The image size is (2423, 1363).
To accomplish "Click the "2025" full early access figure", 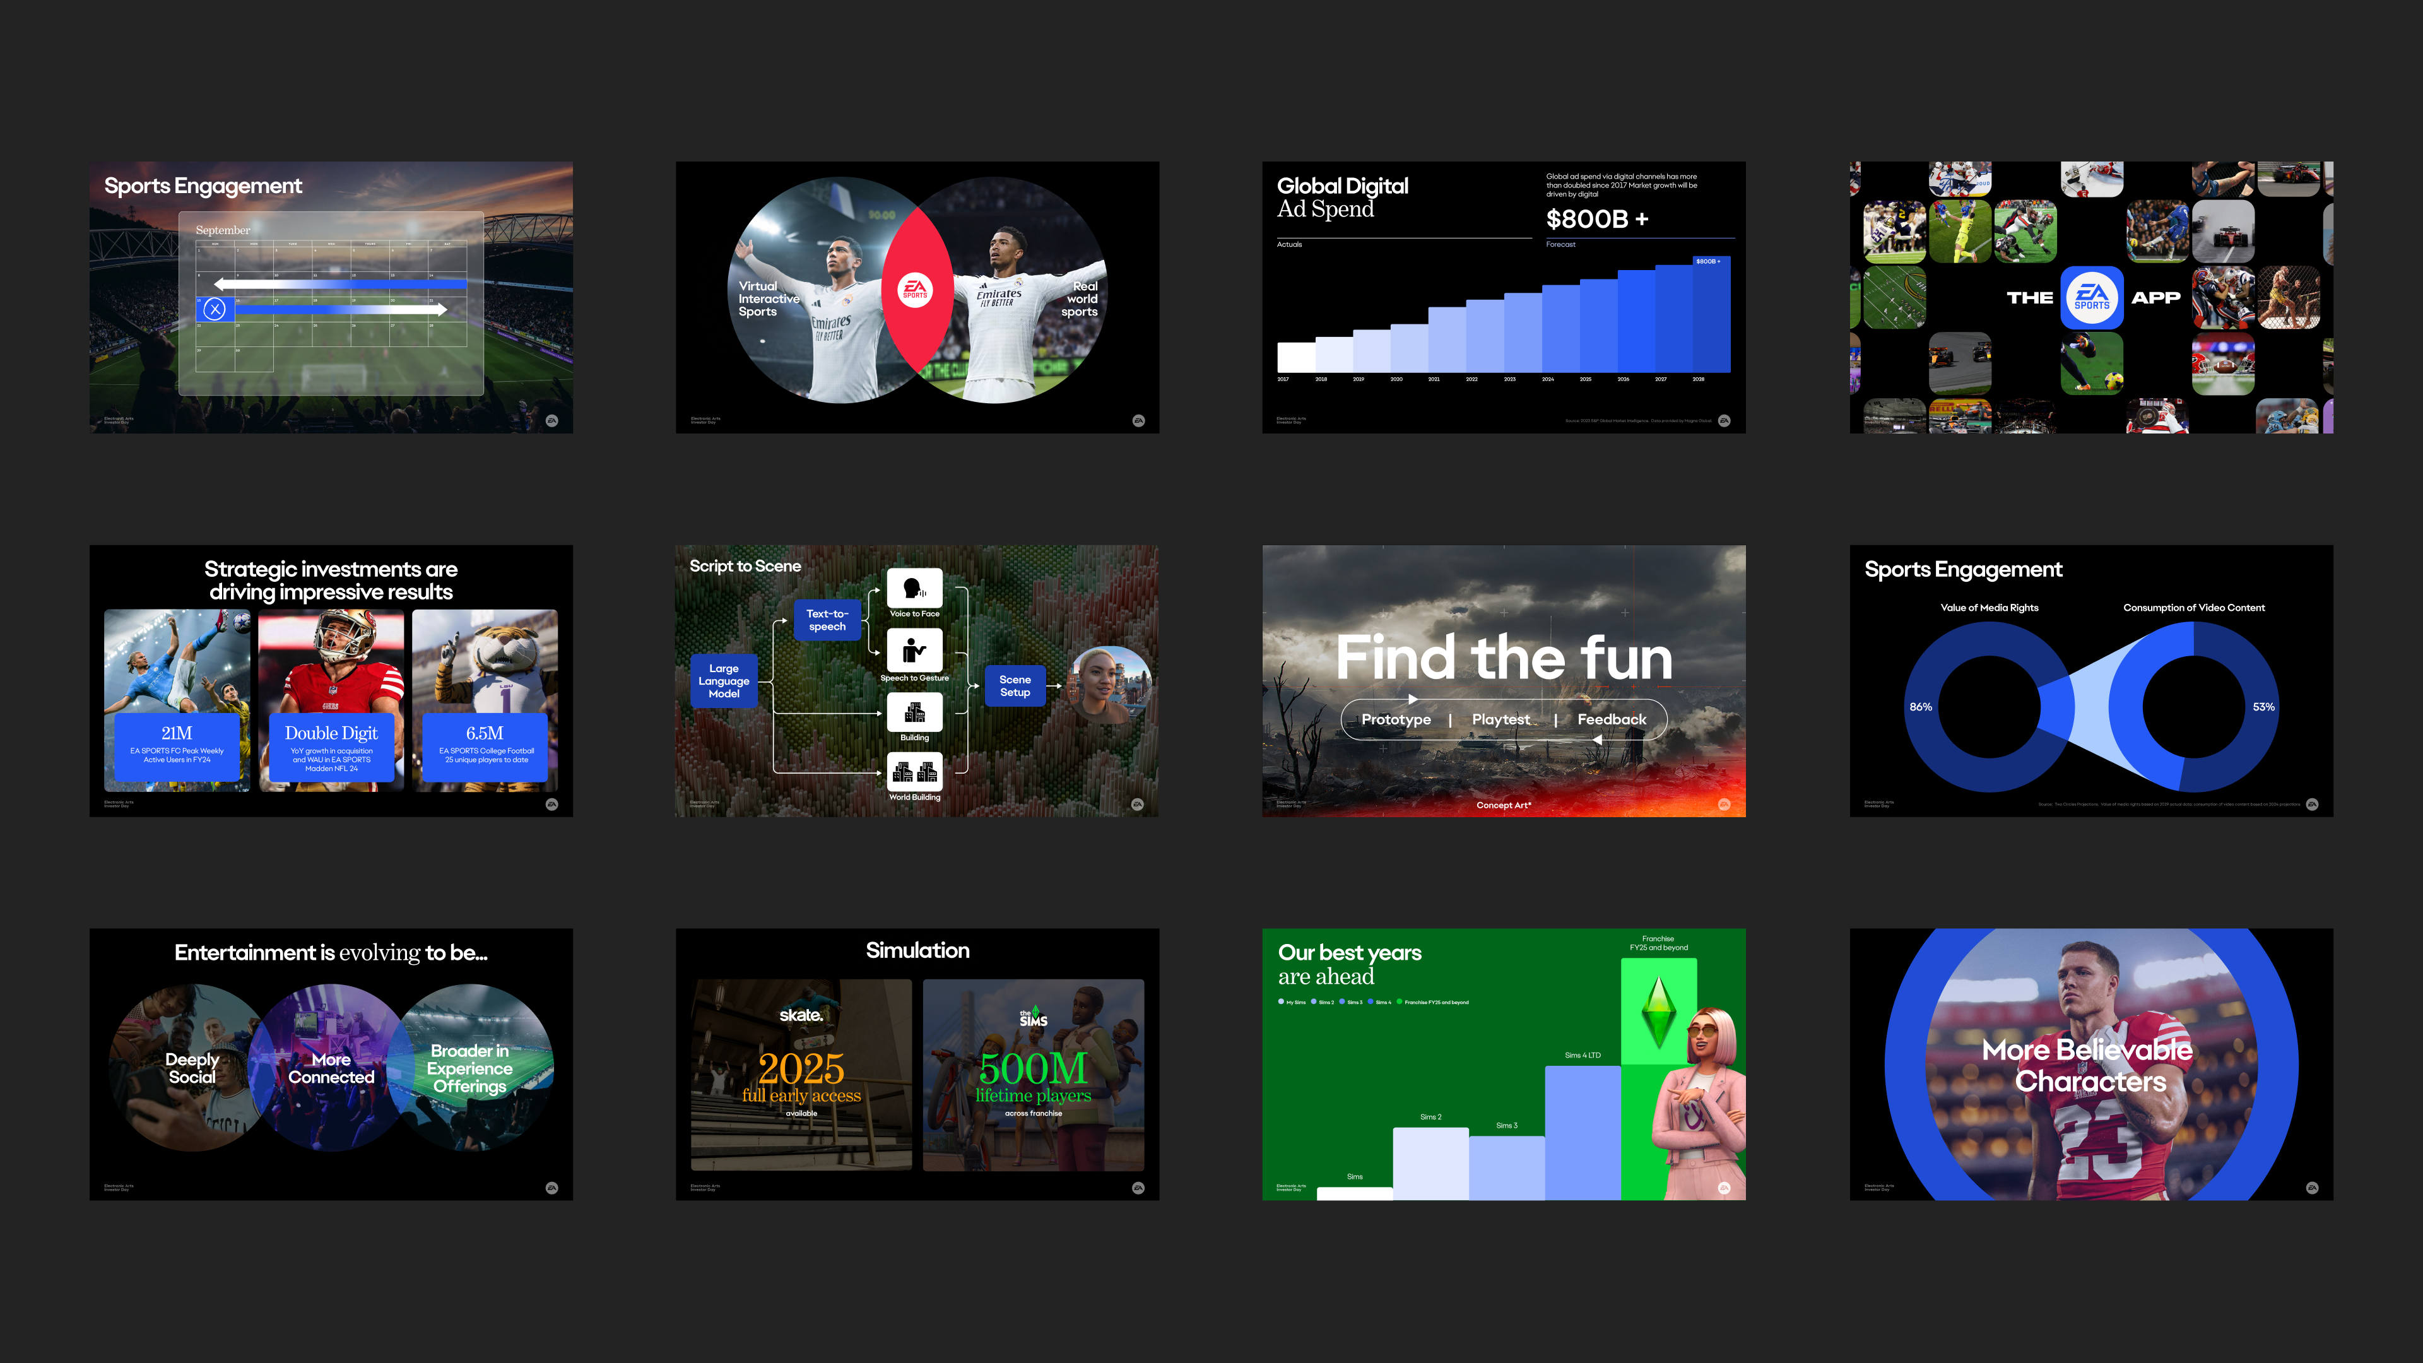I will 801,1068.
